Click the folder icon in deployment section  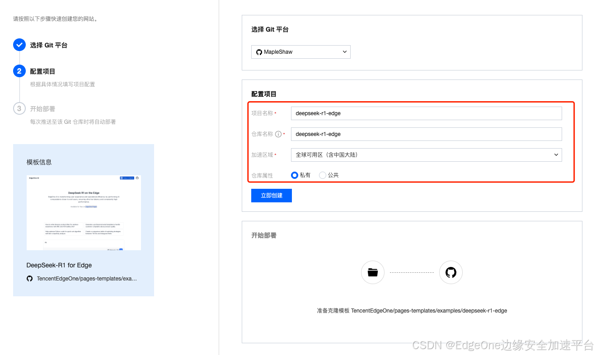pos(373,272)
